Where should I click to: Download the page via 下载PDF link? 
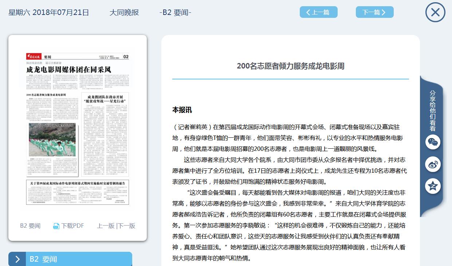click(x=72, y=226)
